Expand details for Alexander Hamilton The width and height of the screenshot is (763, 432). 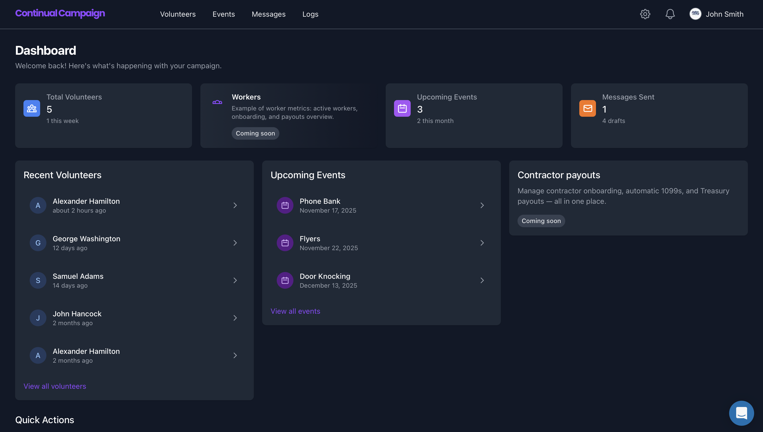235,205
